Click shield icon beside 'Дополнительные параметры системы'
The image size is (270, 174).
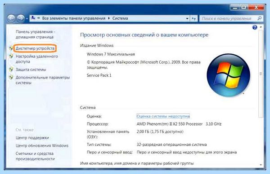[11, 77]
